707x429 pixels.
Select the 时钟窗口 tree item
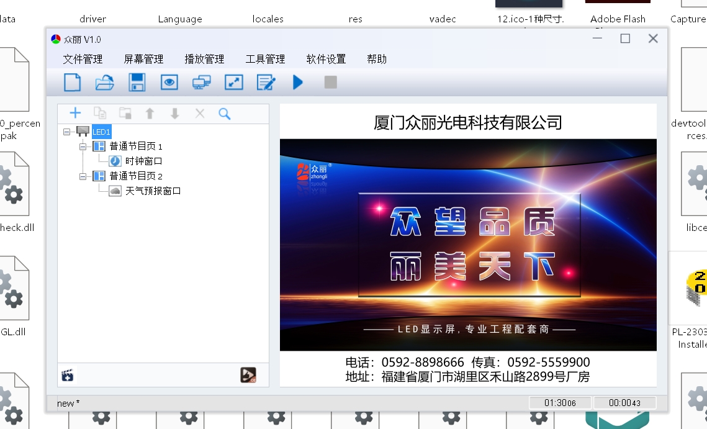(x=144, y=161)
